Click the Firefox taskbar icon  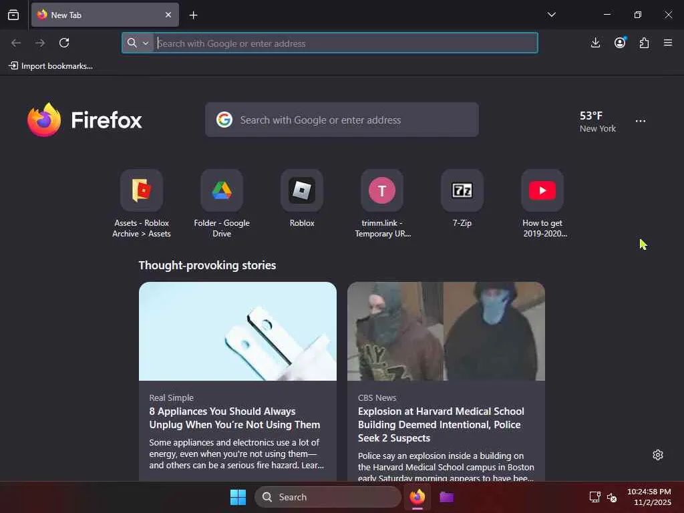[417, 497]
